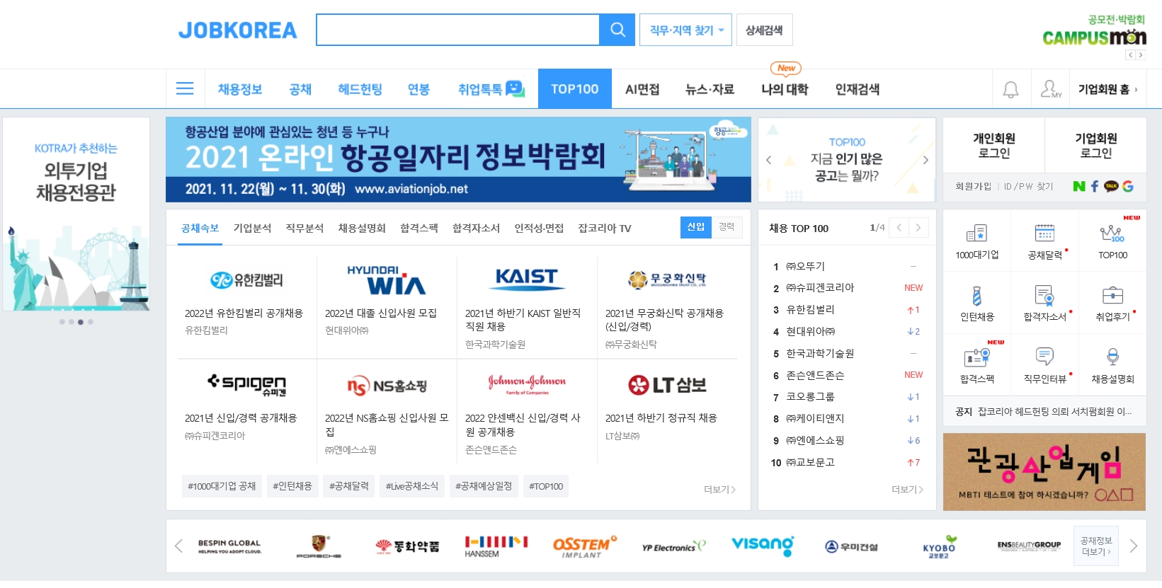Click 개인회원 로그인
Screen dimensions: 1162x588
994,145
